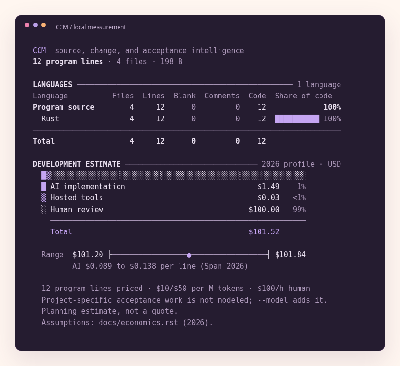Select the 'Hosted tools' label
This screenshot has width=400, height=366.
coord(77,198)
